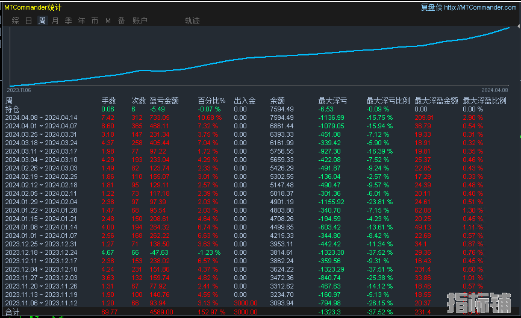Select the 账户 account tab
Image resolution: width=521 pixels, height=318 pixels.
click(140, 20)
